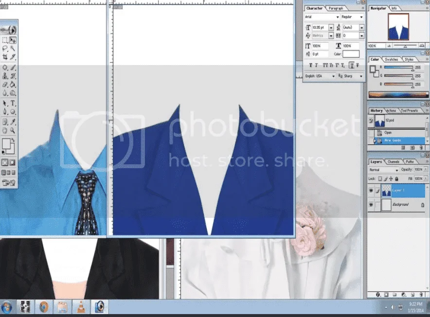Select the Move tool

[13, 40]
